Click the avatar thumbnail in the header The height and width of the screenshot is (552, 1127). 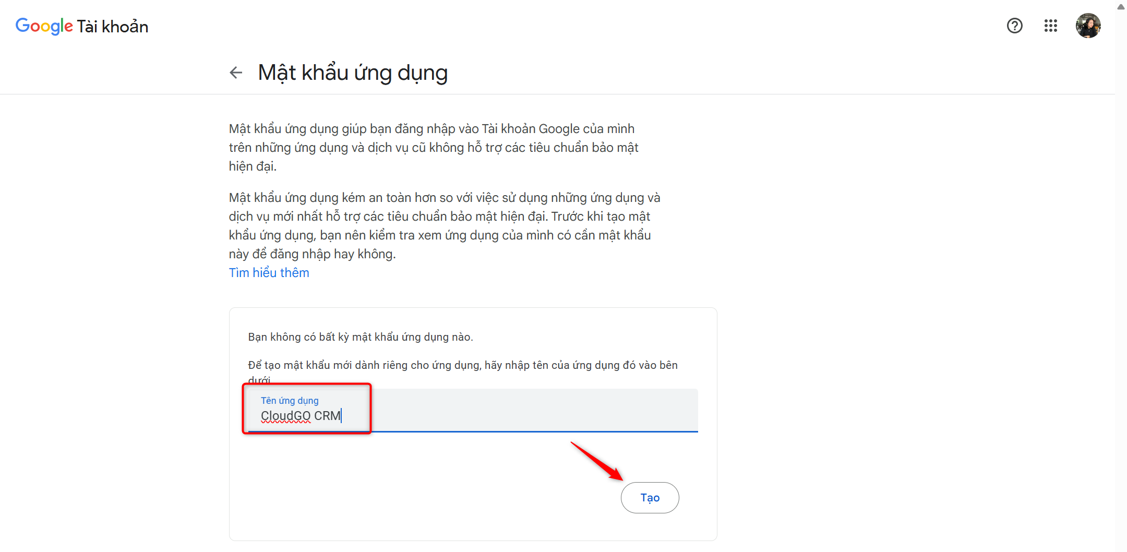point(1089,25)
